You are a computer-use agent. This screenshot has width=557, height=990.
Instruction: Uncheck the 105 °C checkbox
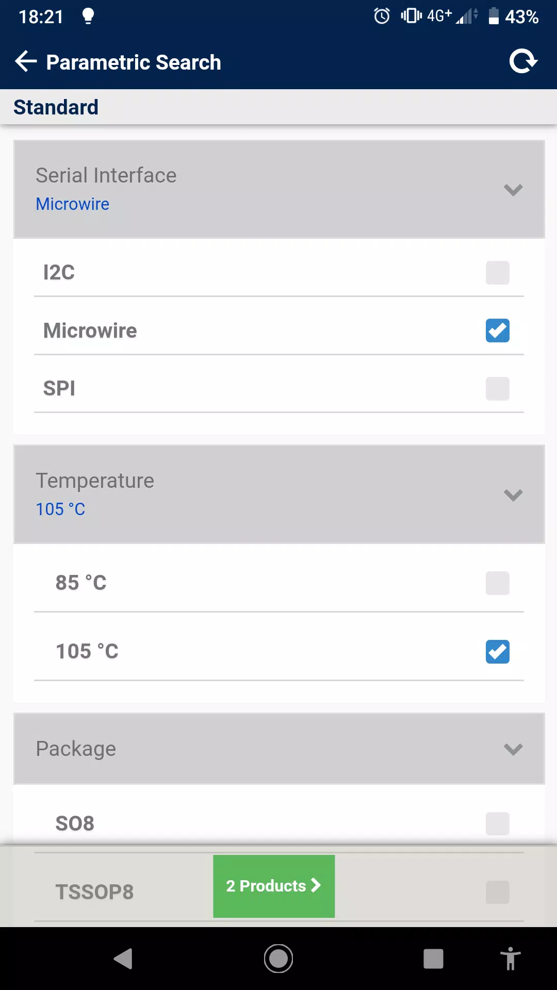498,652
